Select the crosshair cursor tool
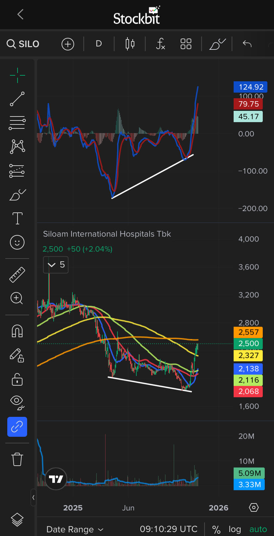 click(x=17, y=75)
